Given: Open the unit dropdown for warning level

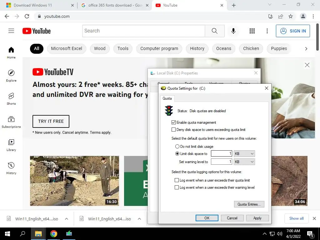Looking at the screenshot, I should pyautogui.click(x=244, y=162).
